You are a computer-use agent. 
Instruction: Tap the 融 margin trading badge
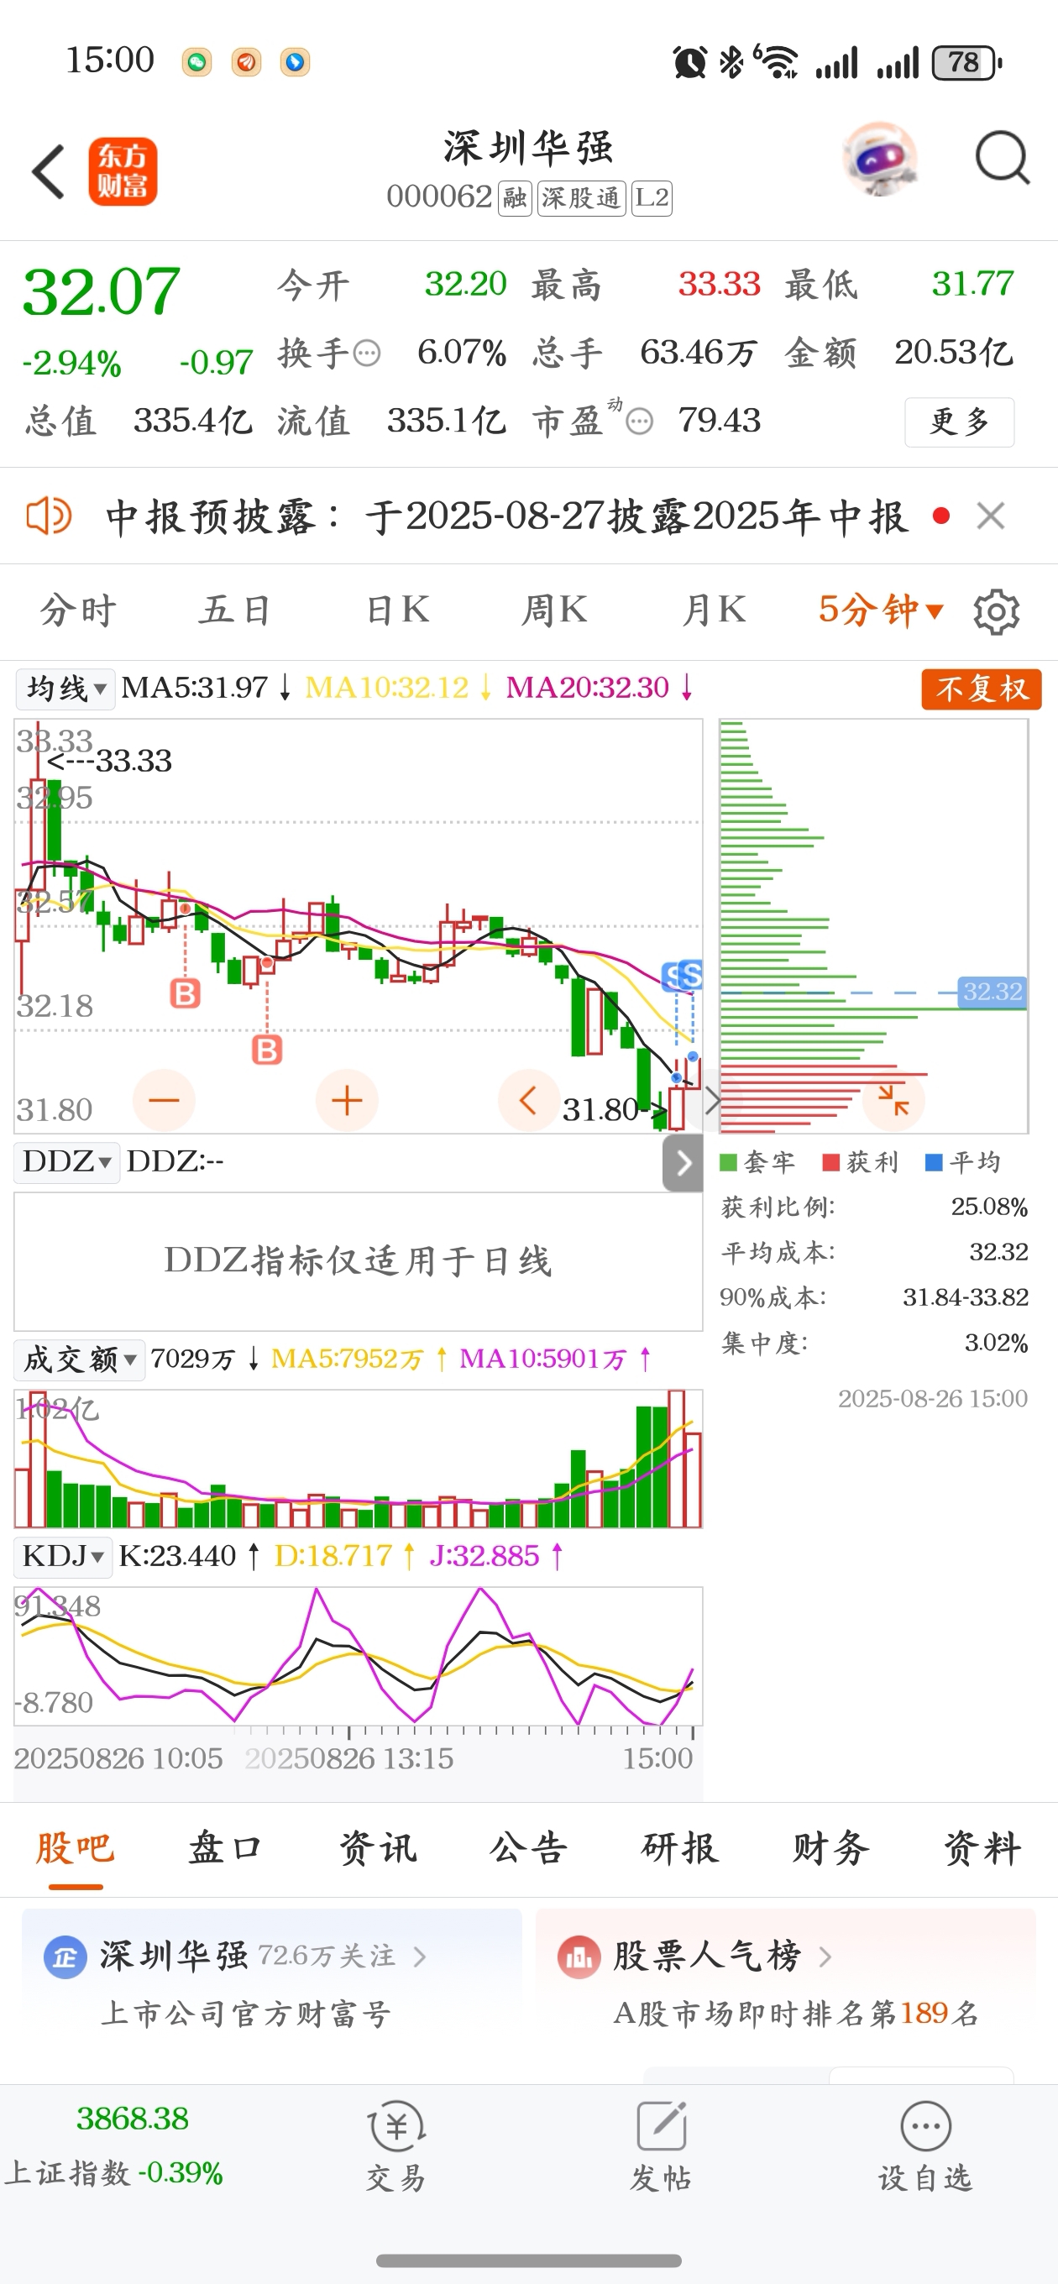pos(515,197)
